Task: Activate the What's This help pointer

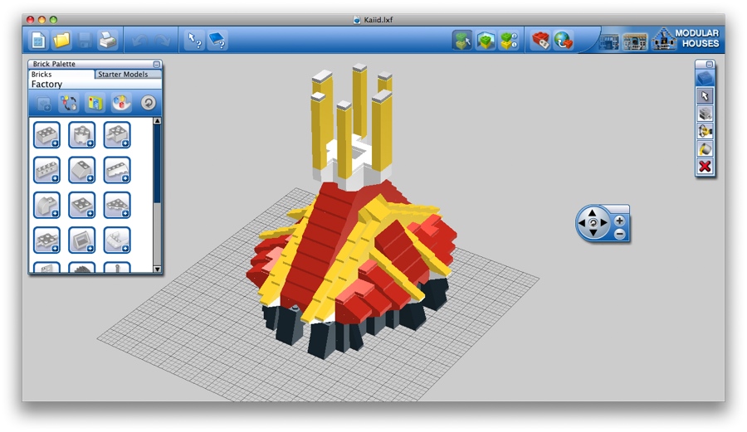Action: click(194, 41)
